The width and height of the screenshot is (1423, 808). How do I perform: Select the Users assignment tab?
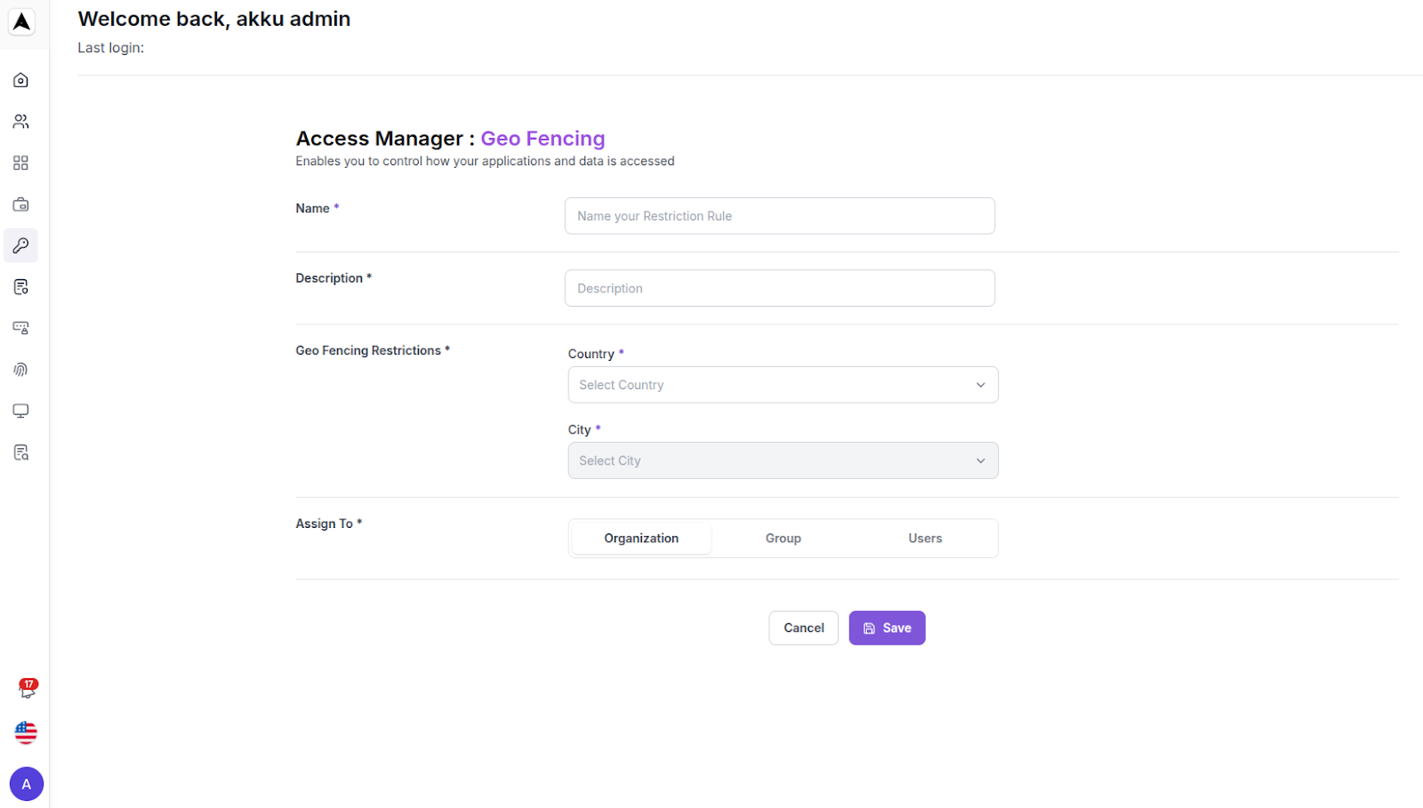tap(925, 538)
